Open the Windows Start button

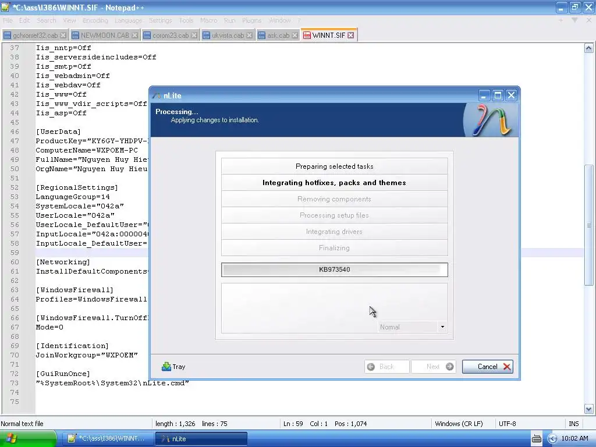(29, 438)
